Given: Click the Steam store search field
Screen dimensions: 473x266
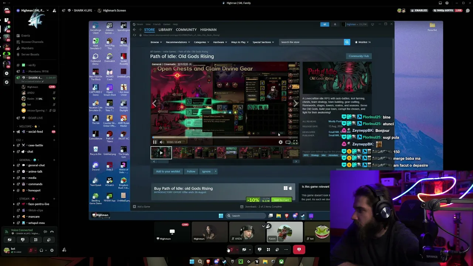Looking at the screenshot, I should (x=312, y=42).
